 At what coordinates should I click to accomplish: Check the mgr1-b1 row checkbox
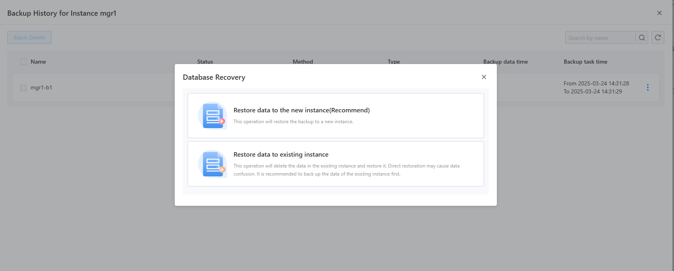[23, 88]
